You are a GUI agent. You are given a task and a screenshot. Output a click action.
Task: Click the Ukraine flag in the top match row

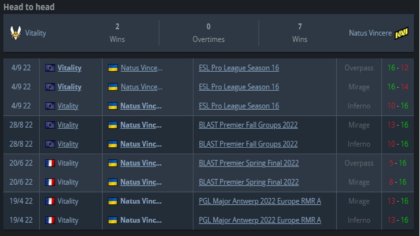(x=112, y=68)
